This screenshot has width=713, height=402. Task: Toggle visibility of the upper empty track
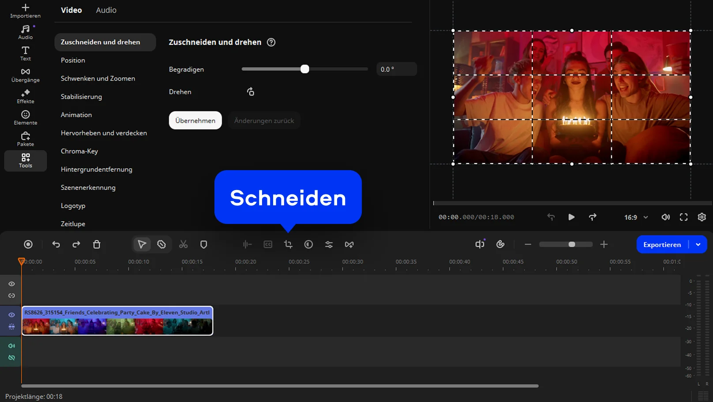point(11,284)
